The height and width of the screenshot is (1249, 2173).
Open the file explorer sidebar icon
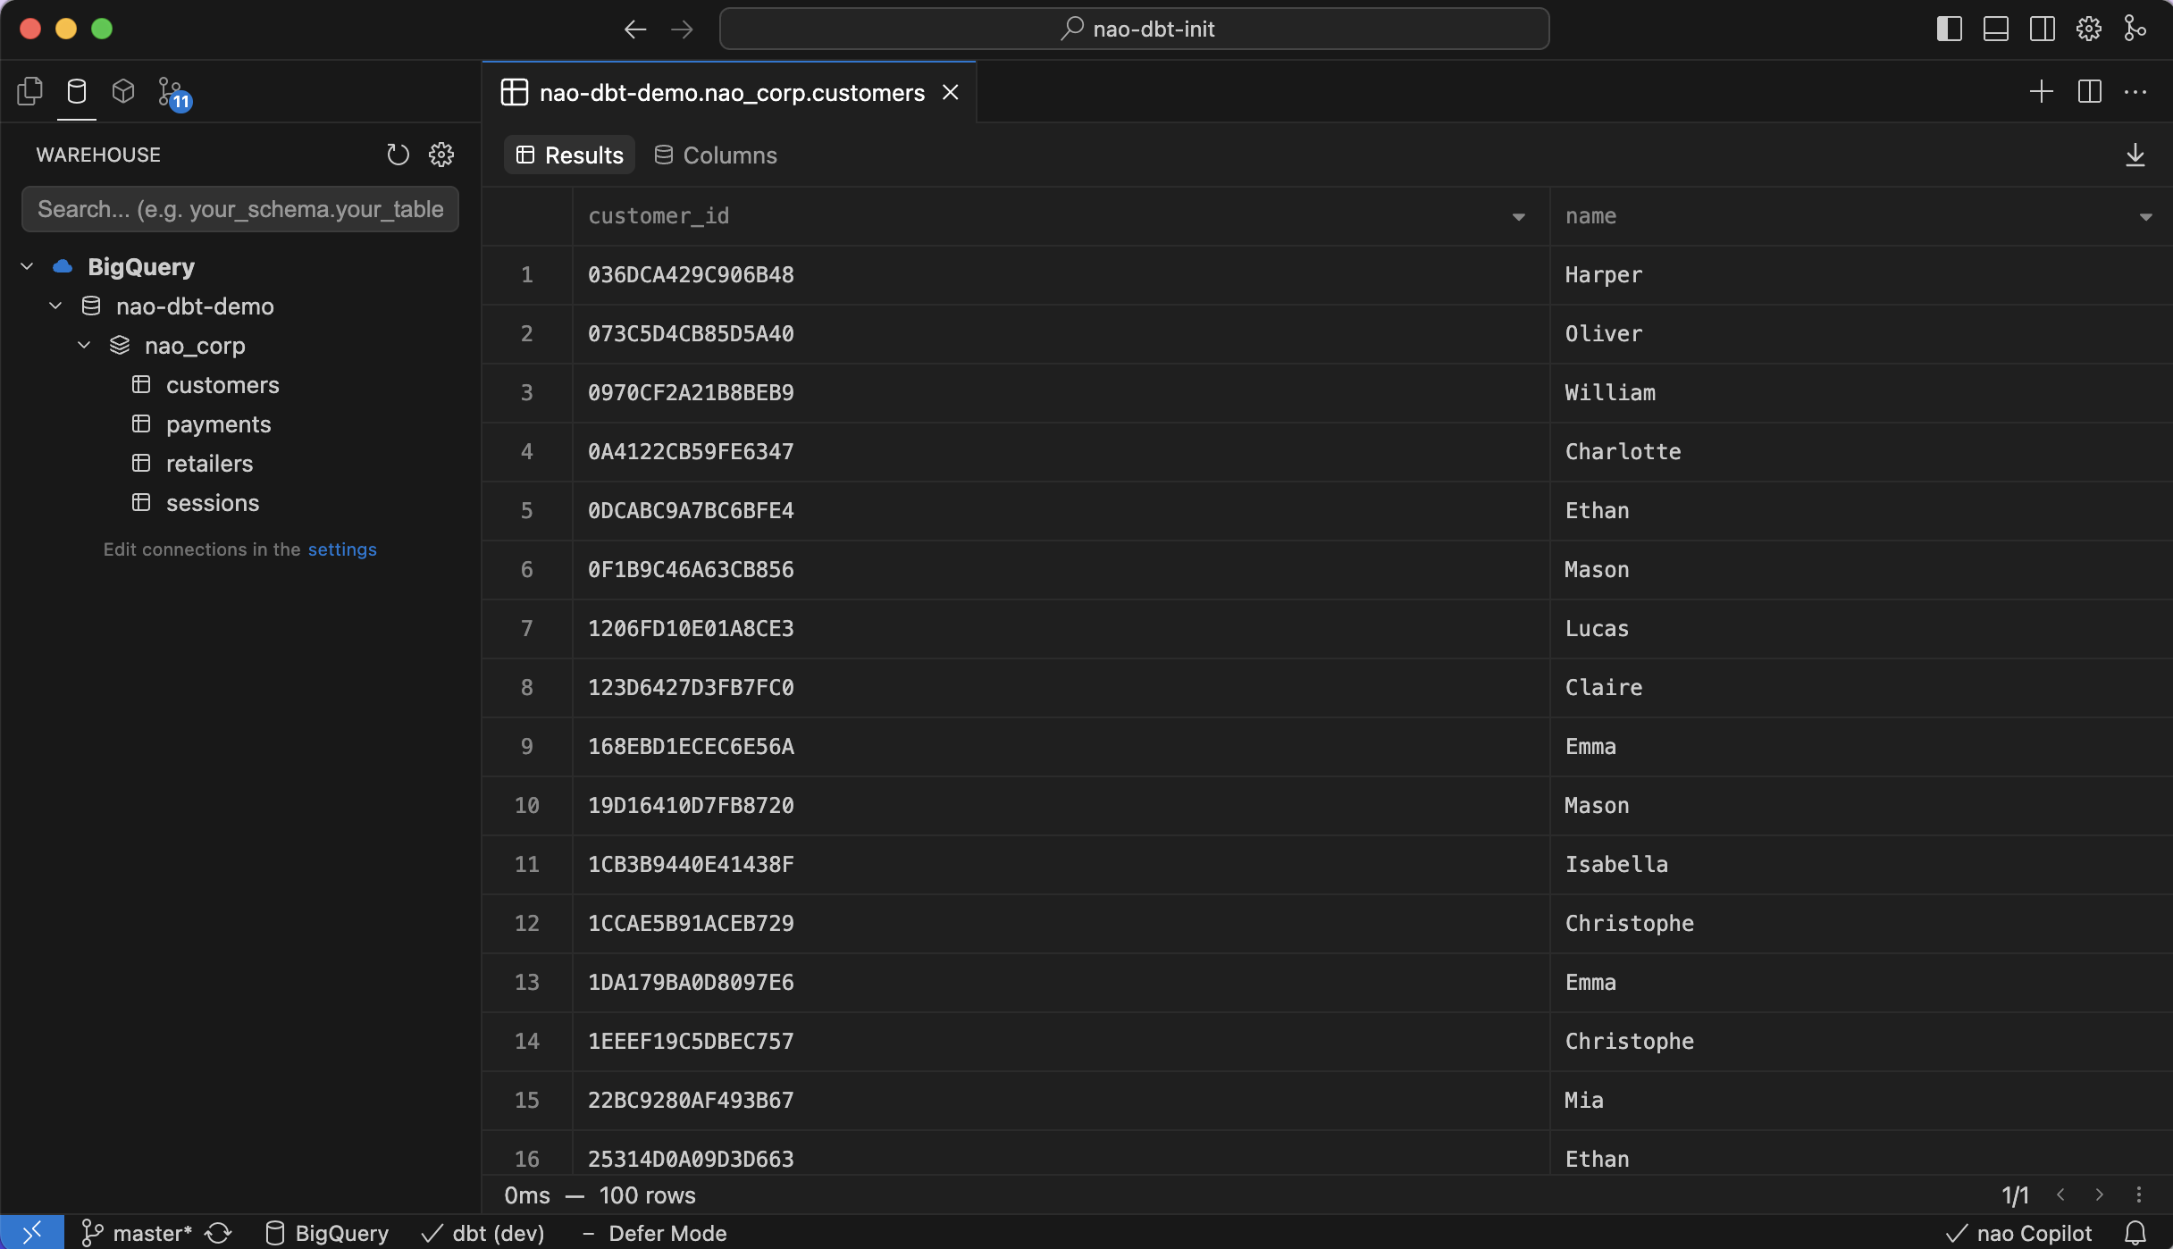[x=29, y=91]
